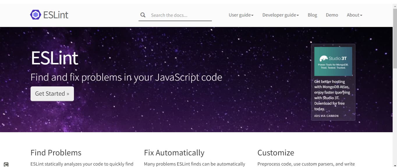Click the search magnifier icon
This screenshot has height=167, width=397.
143,15
